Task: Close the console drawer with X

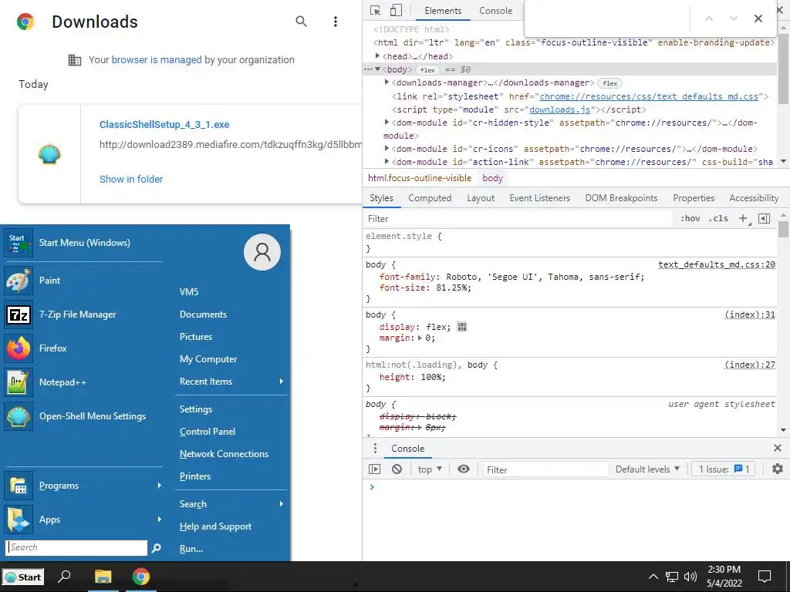Action: point(778,448)
